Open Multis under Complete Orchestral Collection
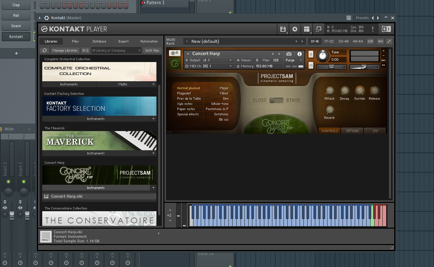 click(123, 84)
